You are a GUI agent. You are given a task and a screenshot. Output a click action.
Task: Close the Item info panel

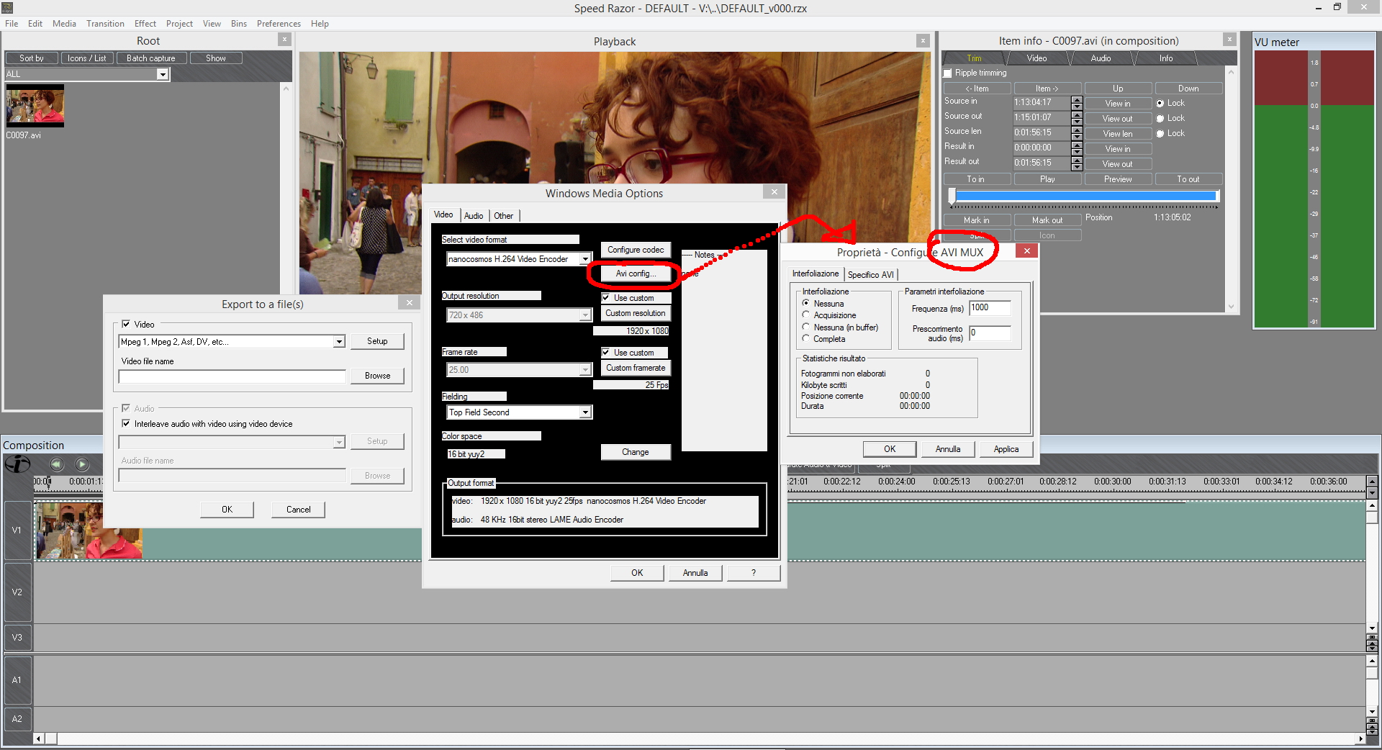1229,40
